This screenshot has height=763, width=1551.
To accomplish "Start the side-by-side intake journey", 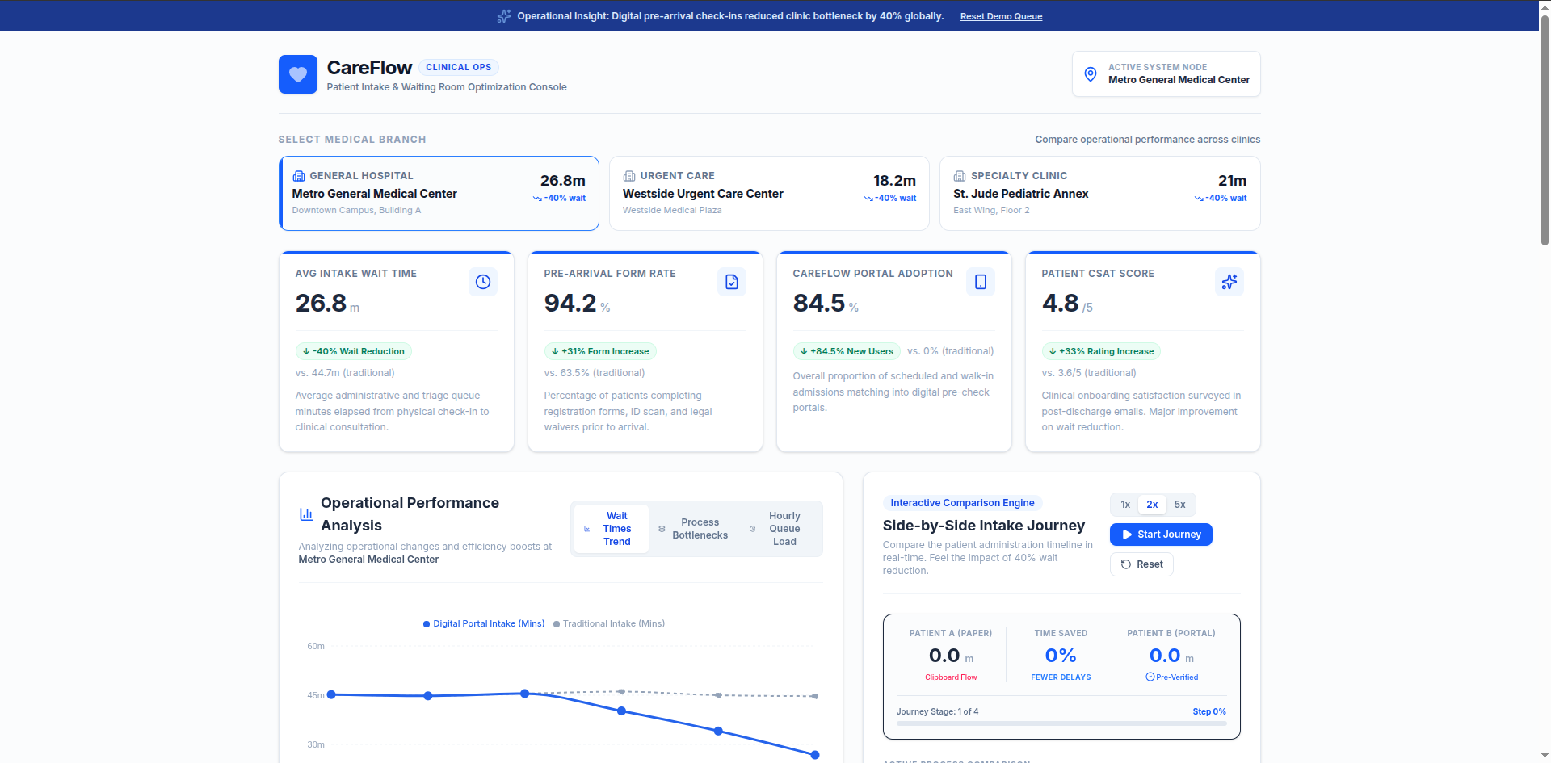I will [1161, 535].
